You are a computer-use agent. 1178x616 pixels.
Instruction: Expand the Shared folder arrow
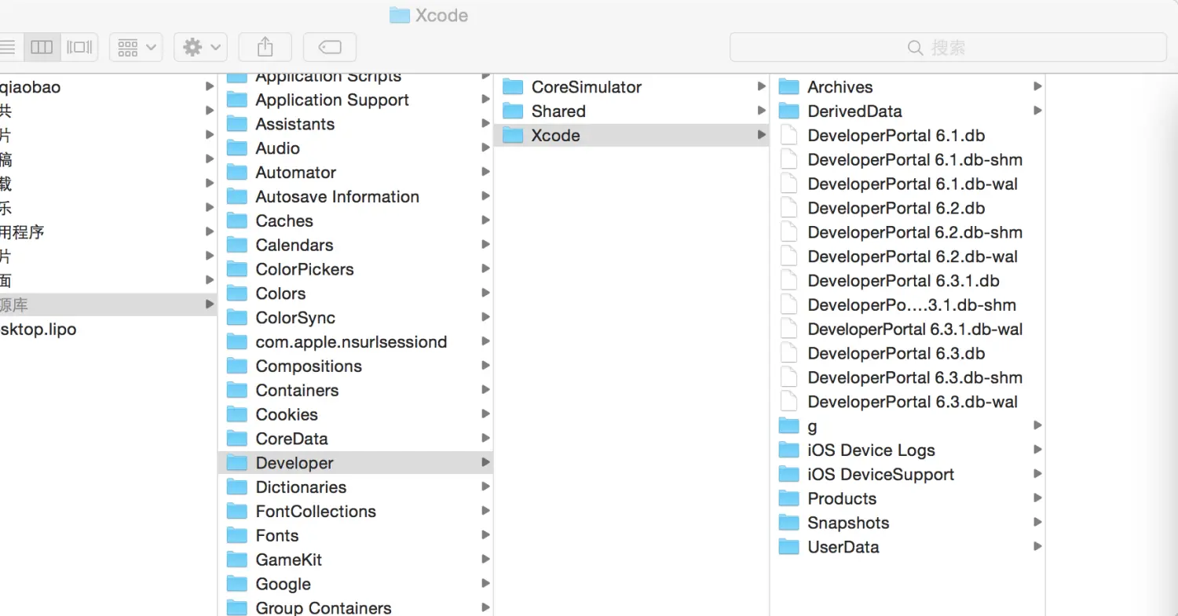[761, 111]
